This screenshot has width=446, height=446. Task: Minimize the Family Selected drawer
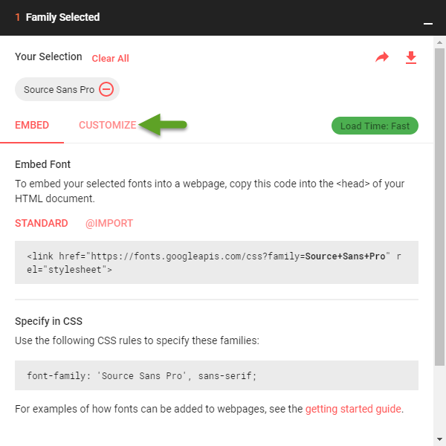428,24
